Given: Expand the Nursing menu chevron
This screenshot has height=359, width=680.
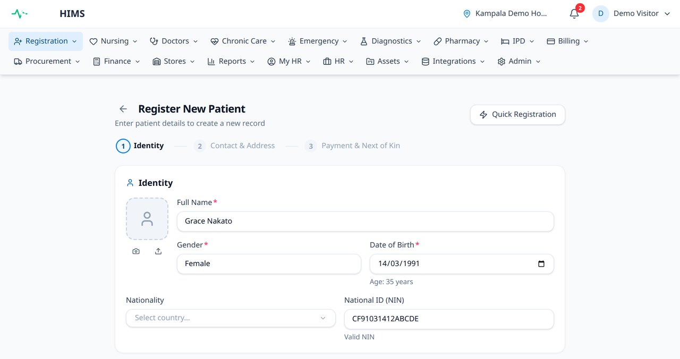Looking at the screenshot, I should tap(135, 41).
